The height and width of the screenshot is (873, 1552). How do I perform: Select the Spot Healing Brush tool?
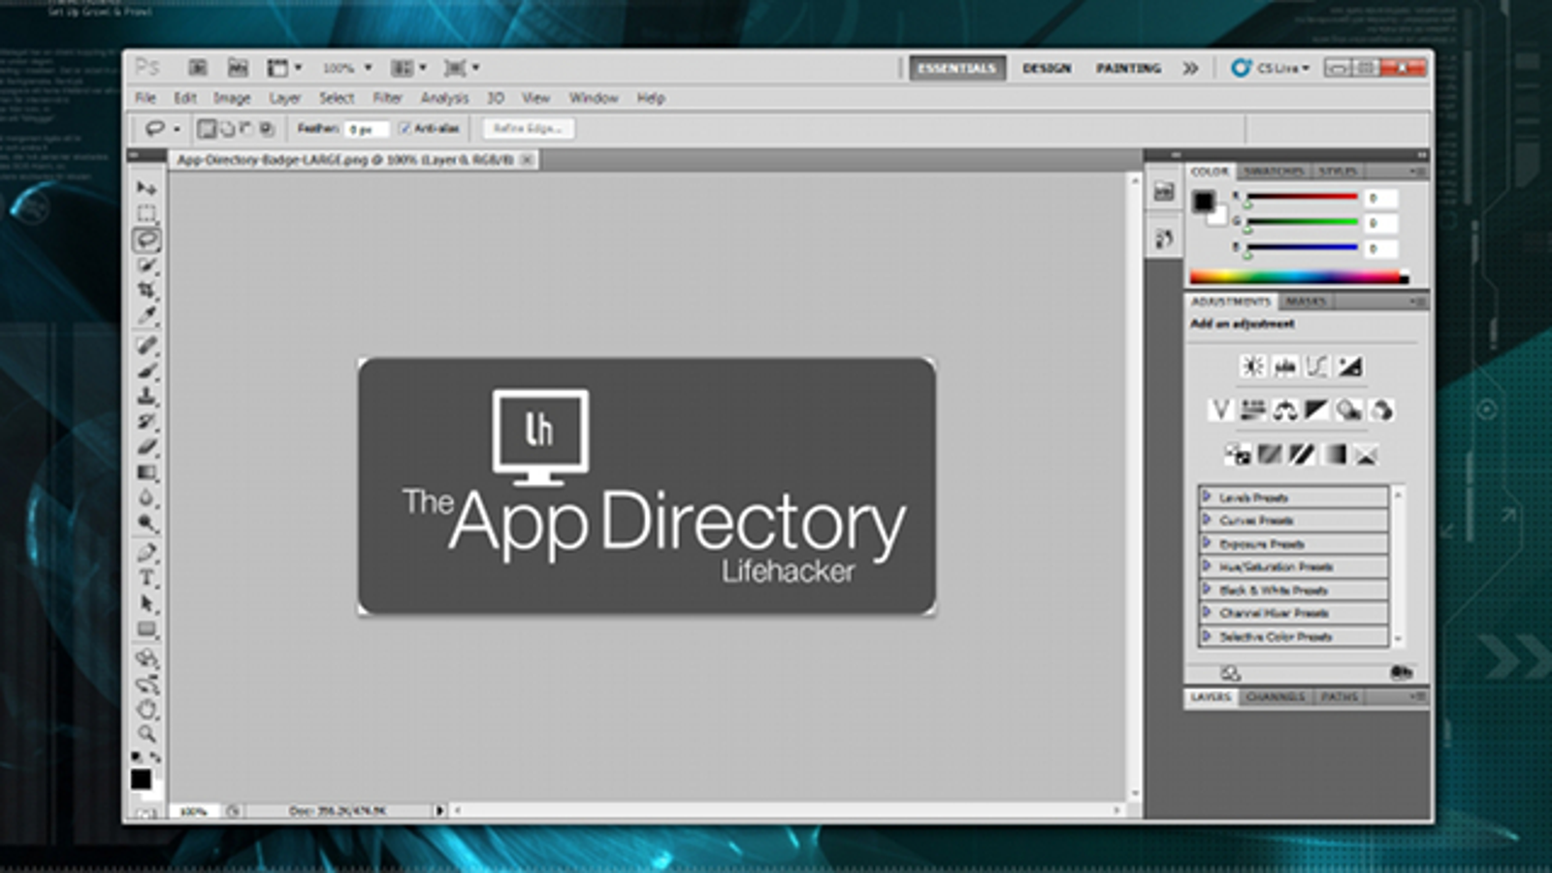146,345
